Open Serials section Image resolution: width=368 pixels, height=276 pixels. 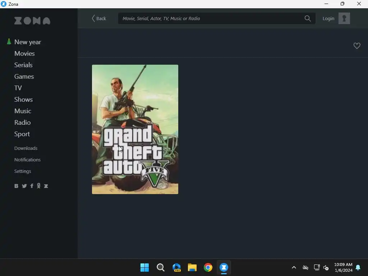(x=23, y=65)
